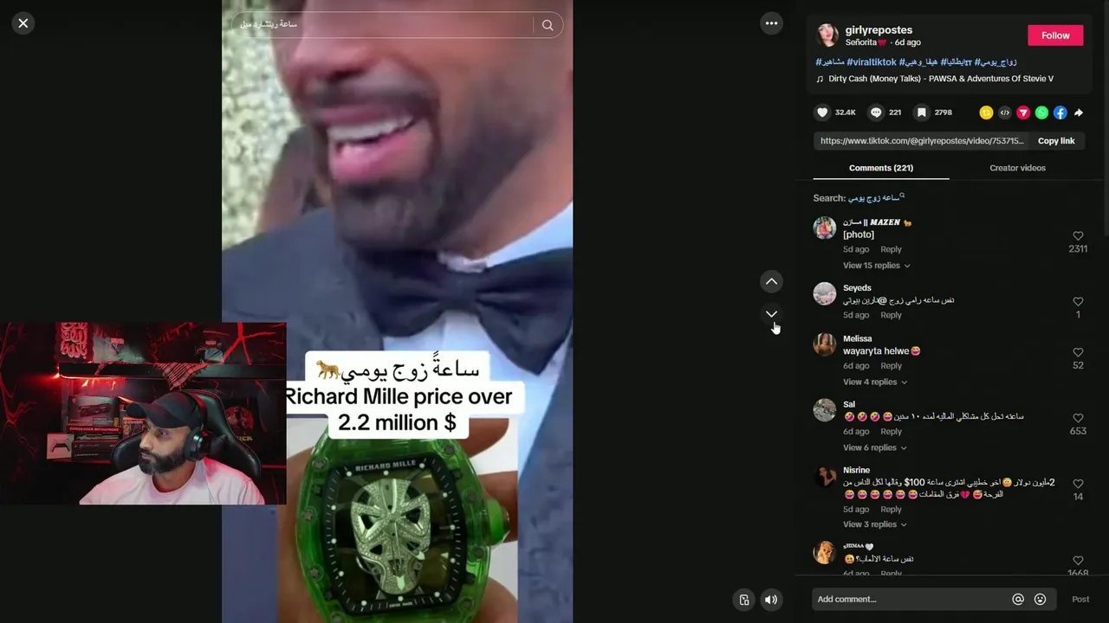Save video with the bookmark icon
This screenshot has width=1109, height=623.
[922, 112]
